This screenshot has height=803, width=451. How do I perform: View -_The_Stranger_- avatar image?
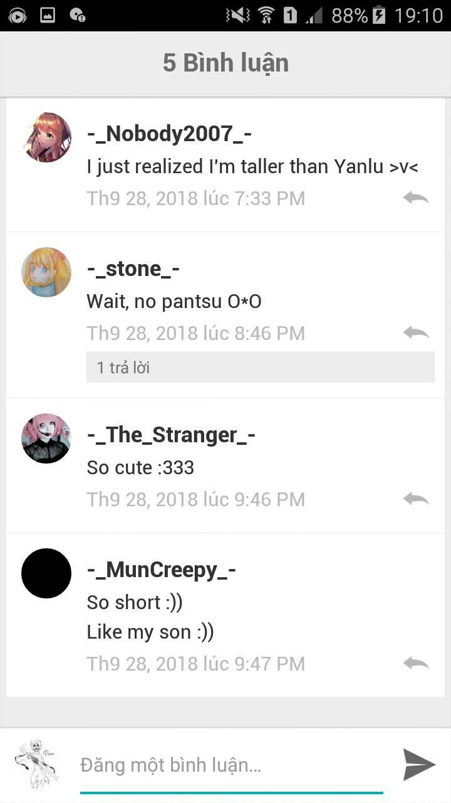coord(46,439)
